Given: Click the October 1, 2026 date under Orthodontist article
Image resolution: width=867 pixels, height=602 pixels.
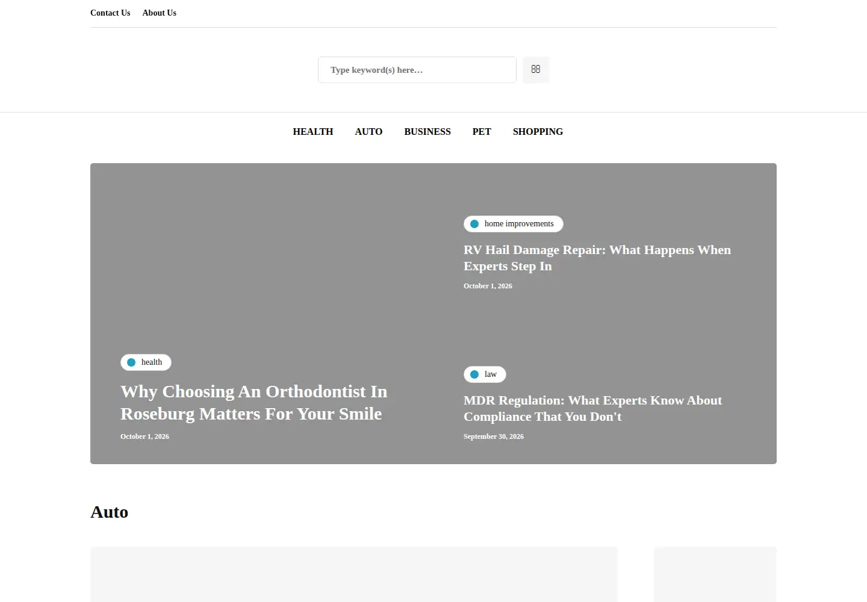Looking at the screenshot, I should [144, 436].
